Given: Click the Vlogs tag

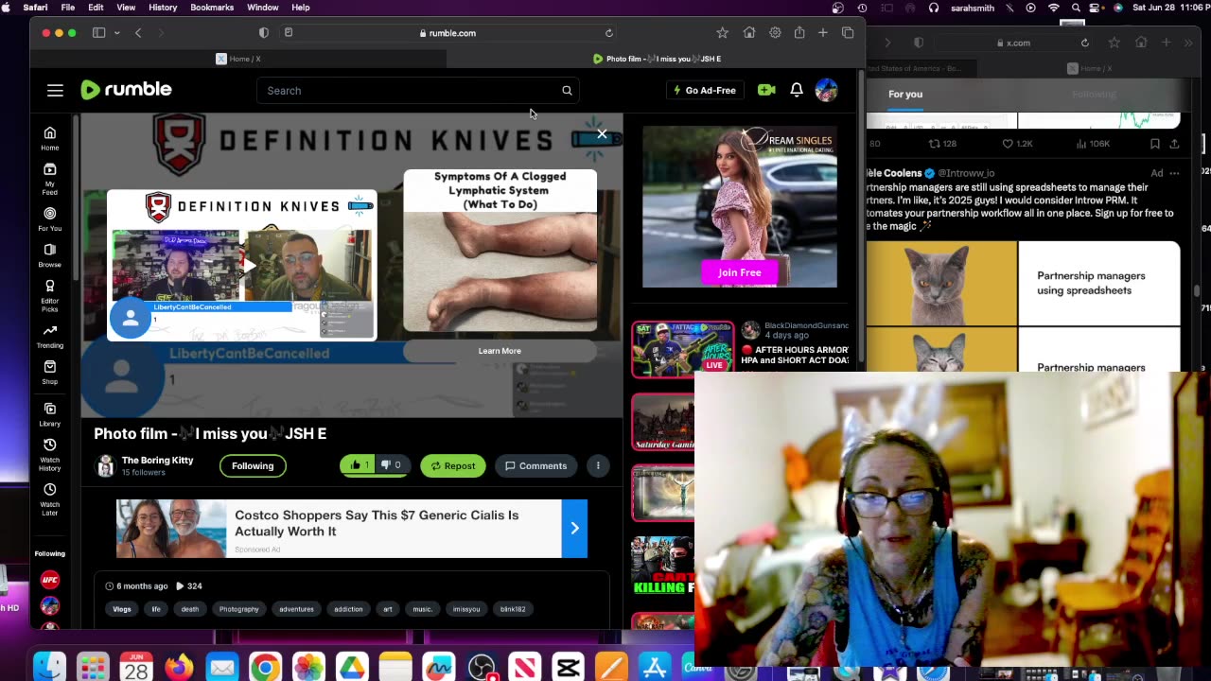Looking at the screenshot, I should 122,609.
